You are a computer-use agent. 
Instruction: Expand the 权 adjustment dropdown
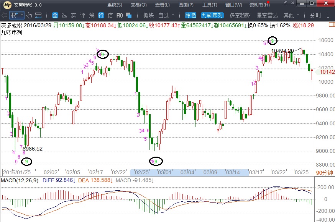point(17,15)
